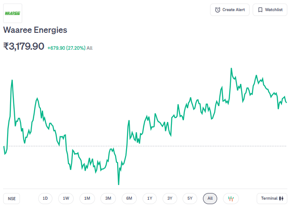Click the ₹3,179.90 share price

pyautogui.click(x=24, y=46)
